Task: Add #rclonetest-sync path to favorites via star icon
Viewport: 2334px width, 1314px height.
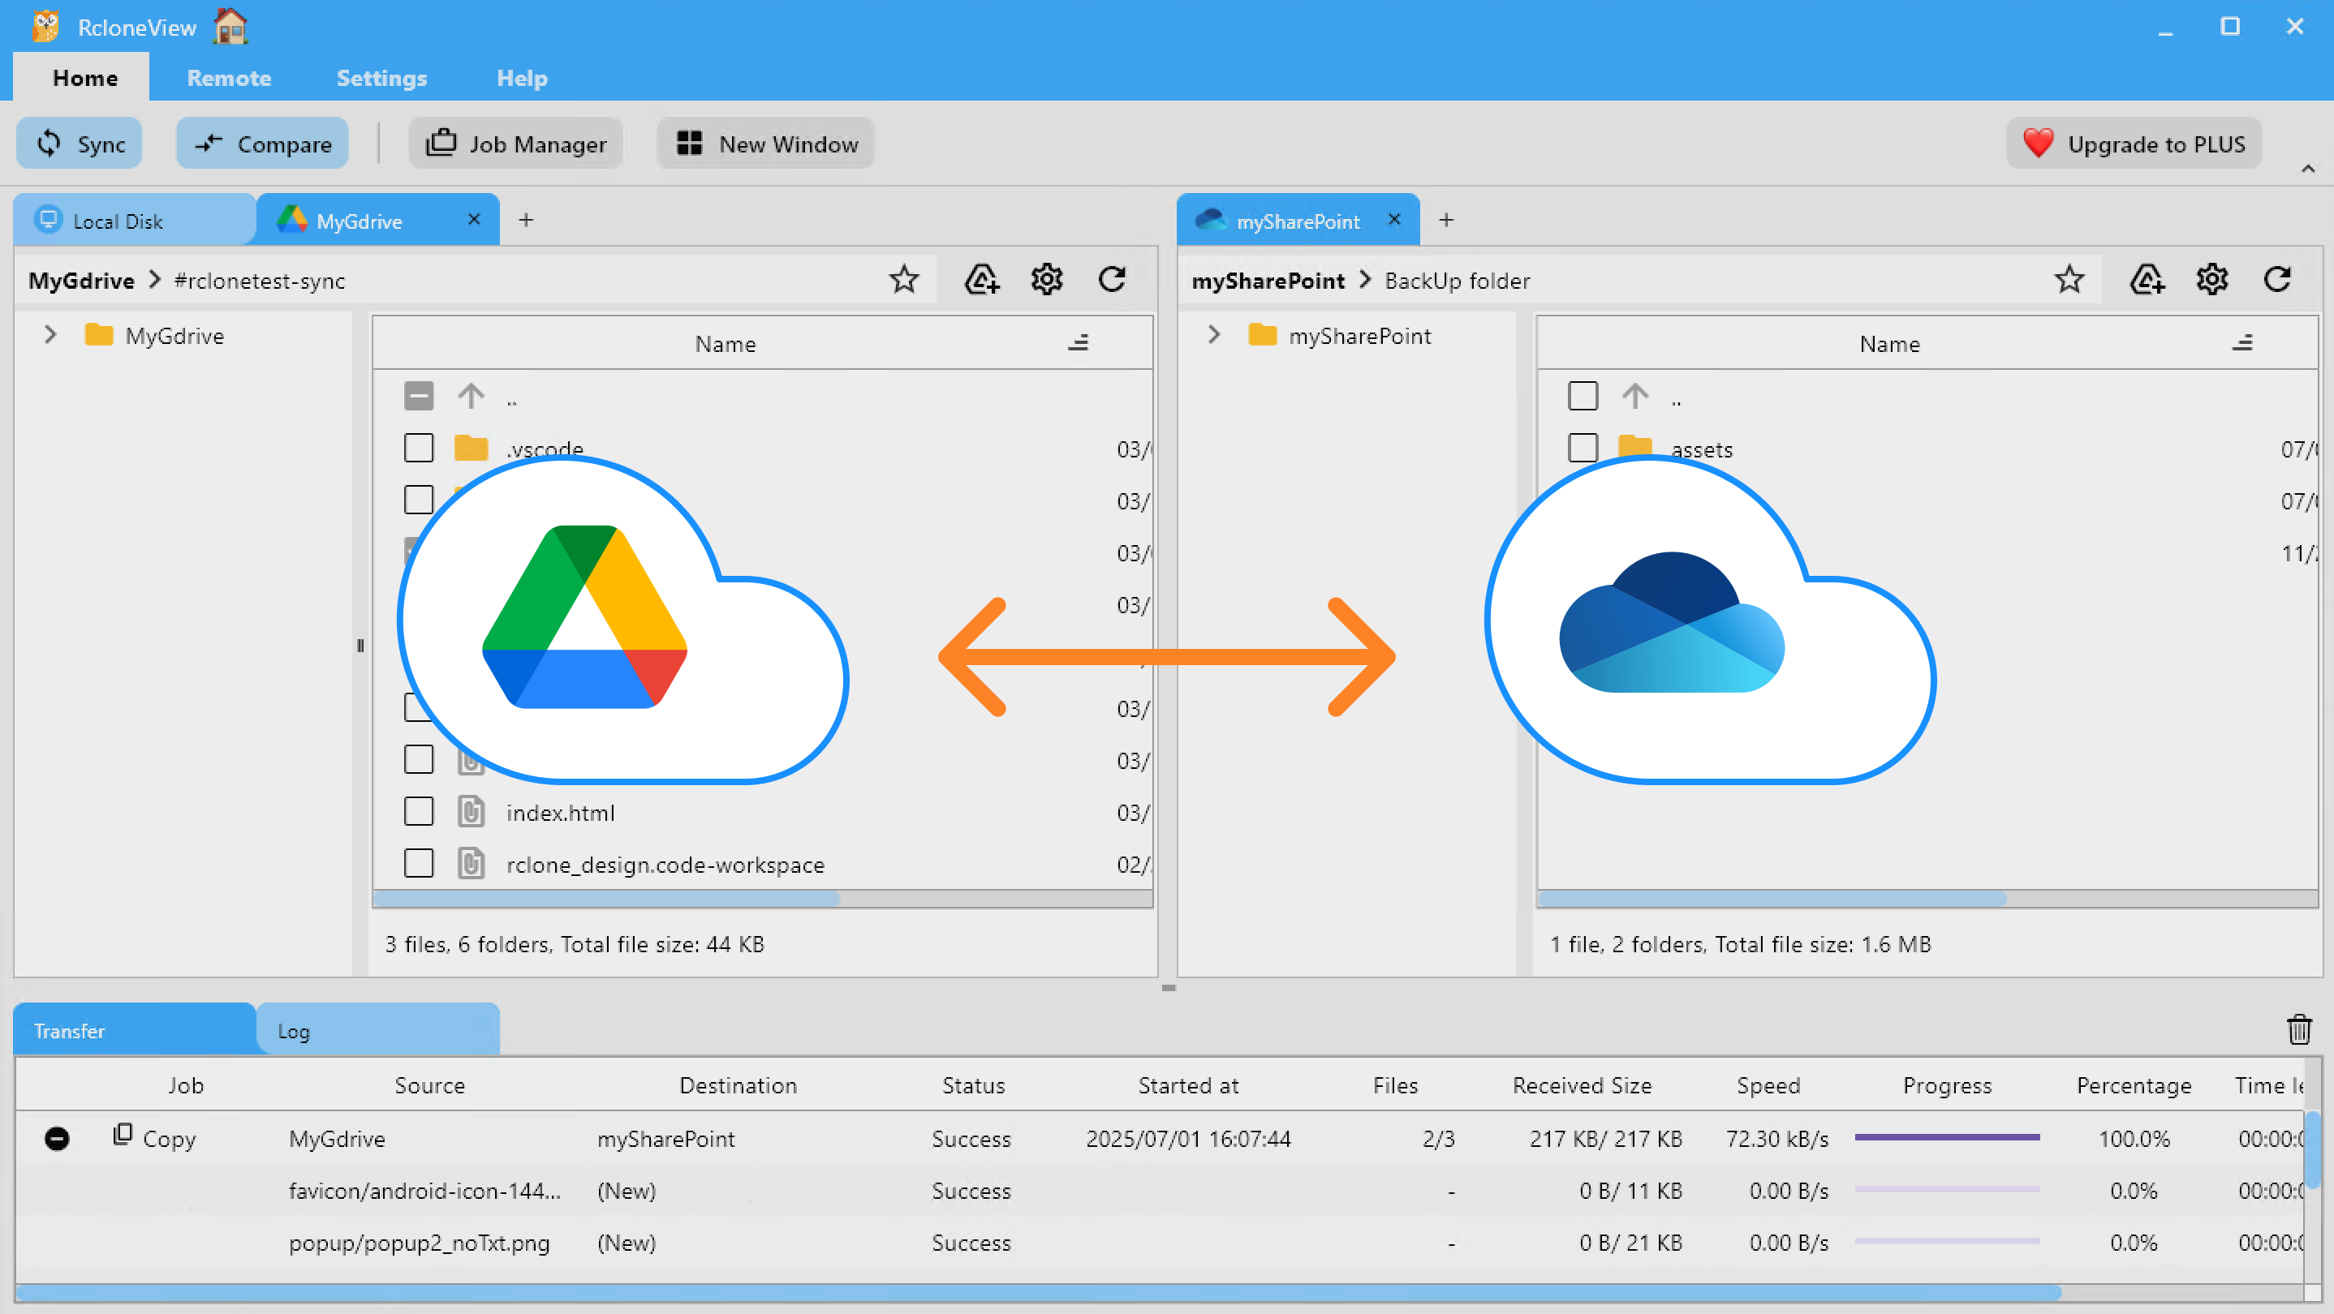Action: pyautogui.click(x=903, y=280)
